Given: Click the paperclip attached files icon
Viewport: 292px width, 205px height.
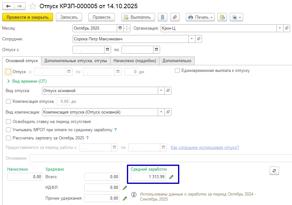Looking at the screenshot, I should (x=175, y=17).
